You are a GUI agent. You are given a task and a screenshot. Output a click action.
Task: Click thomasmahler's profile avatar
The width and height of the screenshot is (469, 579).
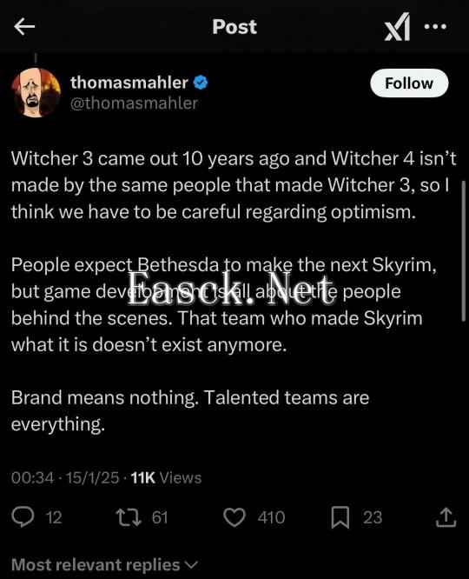pos(36,92)
